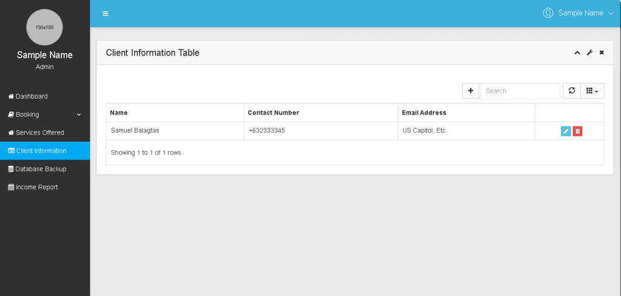Click the 150x150 profile picture
Viewport: 621px width, 296px height.
coord(44,27)
